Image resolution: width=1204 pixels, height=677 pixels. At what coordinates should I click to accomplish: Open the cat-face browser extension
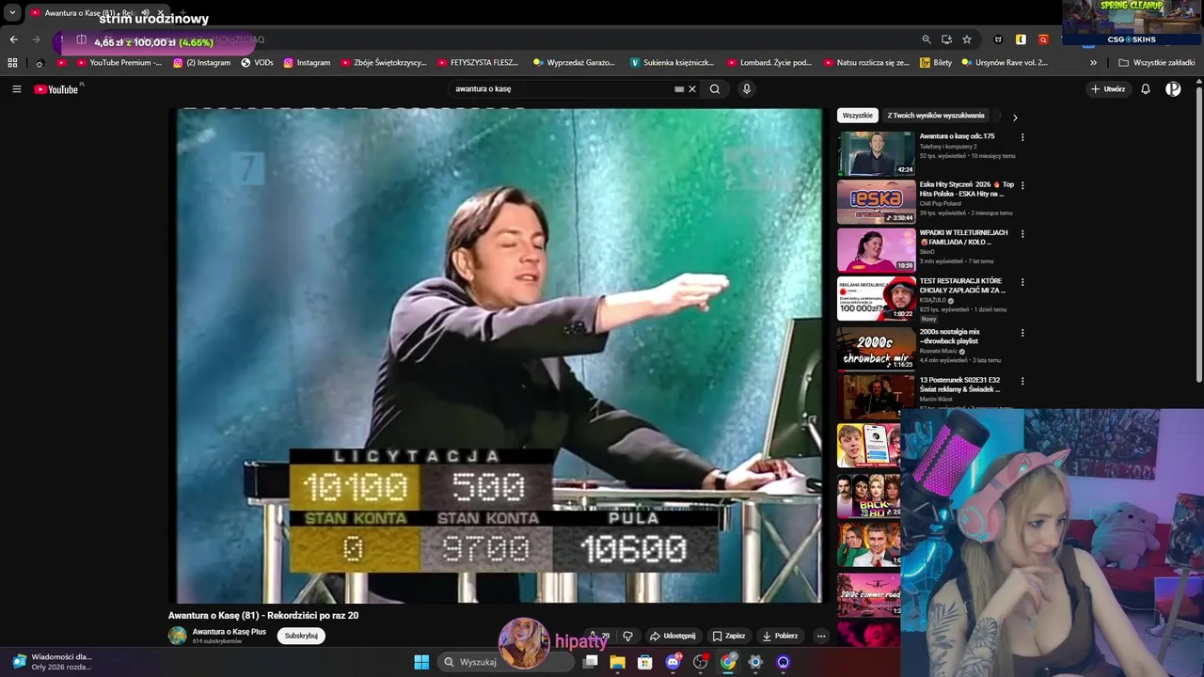pos(999,39)
